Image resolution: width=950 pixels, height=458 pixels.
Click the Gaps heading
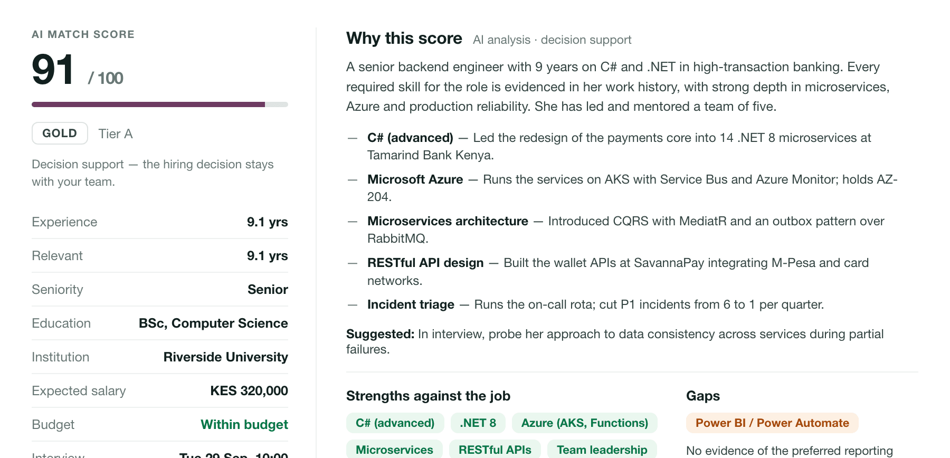[703, 396]
